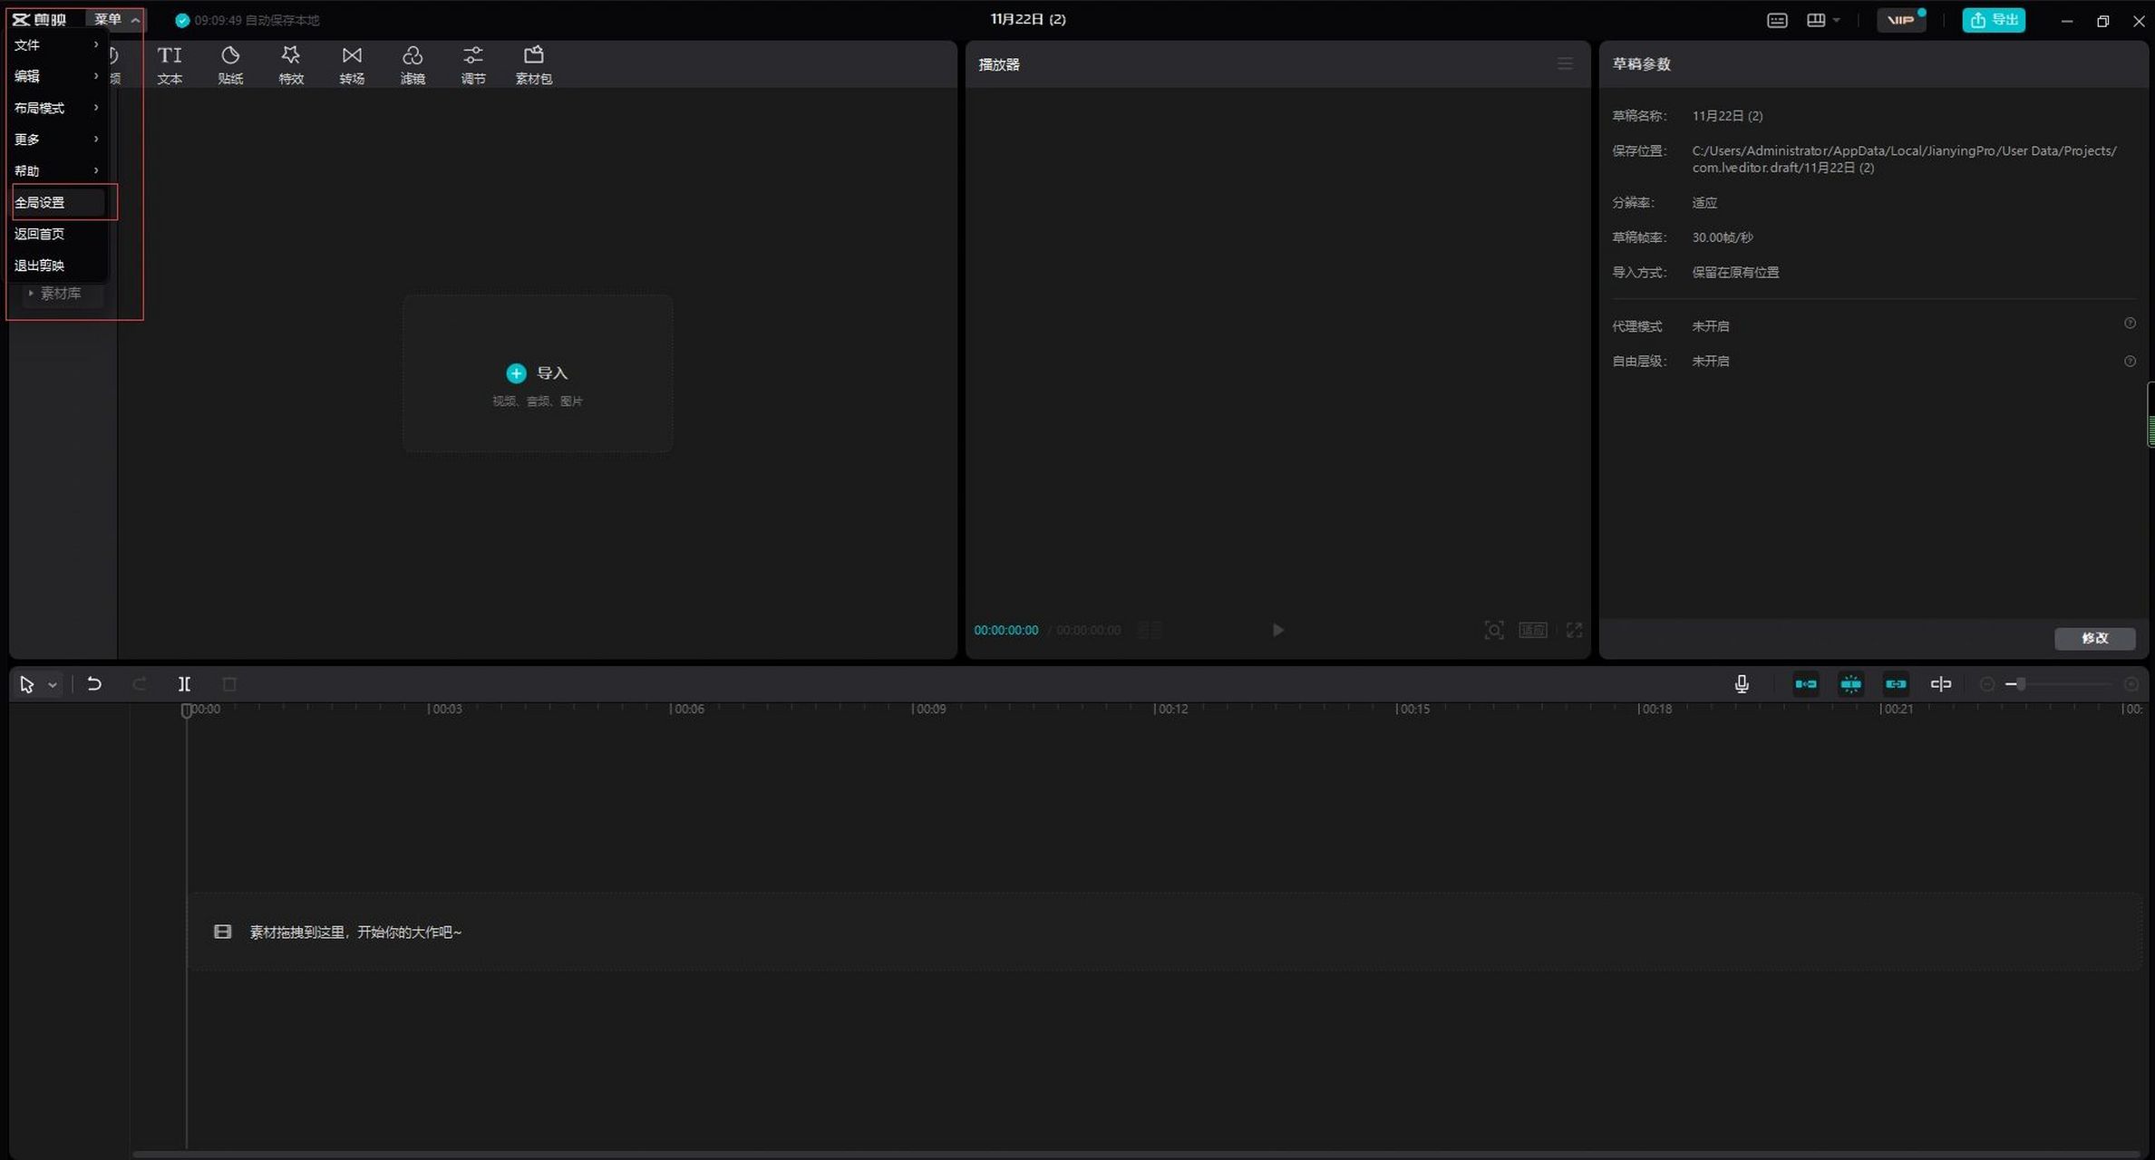Click the auto-save status checkmark icon
Viewport: 2155px width, 1160px height.
[x=182, y=20]
